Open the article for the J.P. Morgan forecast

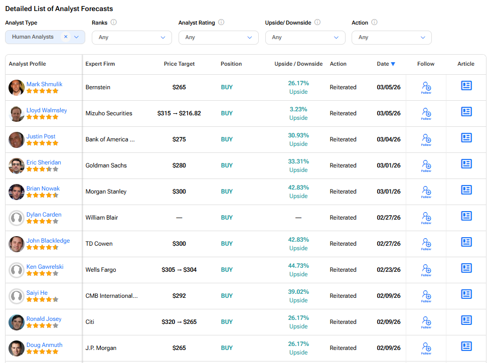466,346
